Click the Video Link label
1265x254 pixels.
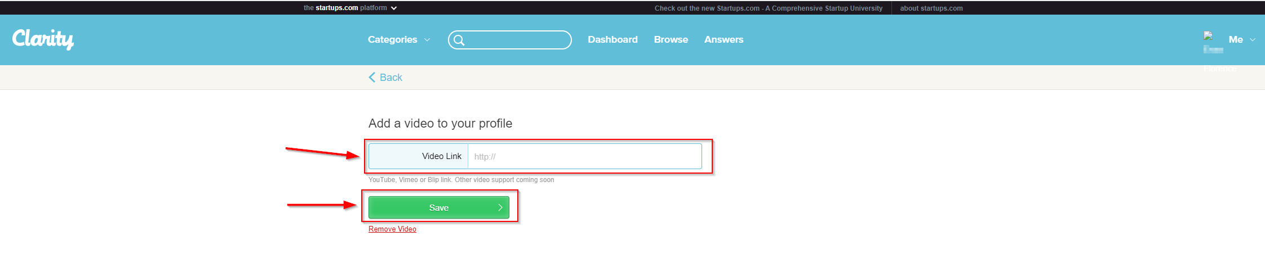pos(442,156)
